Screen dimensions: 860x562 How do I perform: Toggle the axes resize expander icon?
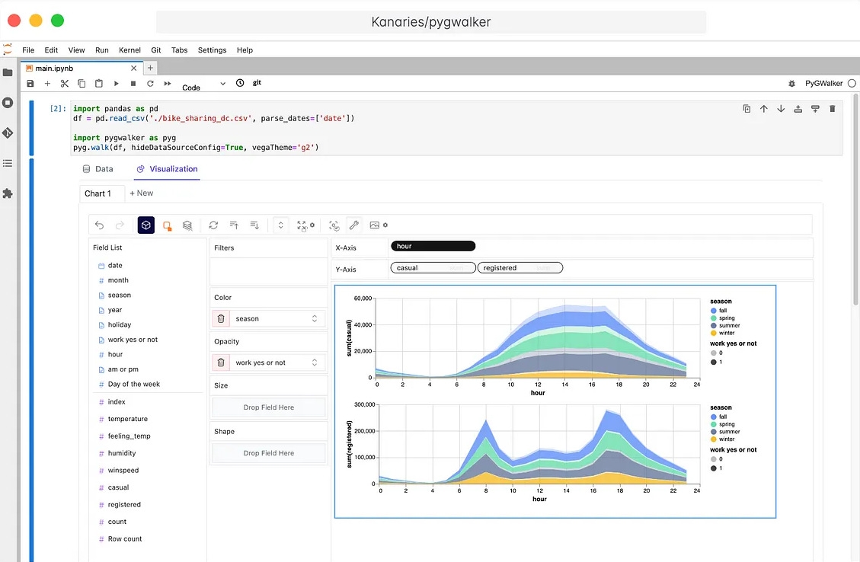tap(281, 225)
